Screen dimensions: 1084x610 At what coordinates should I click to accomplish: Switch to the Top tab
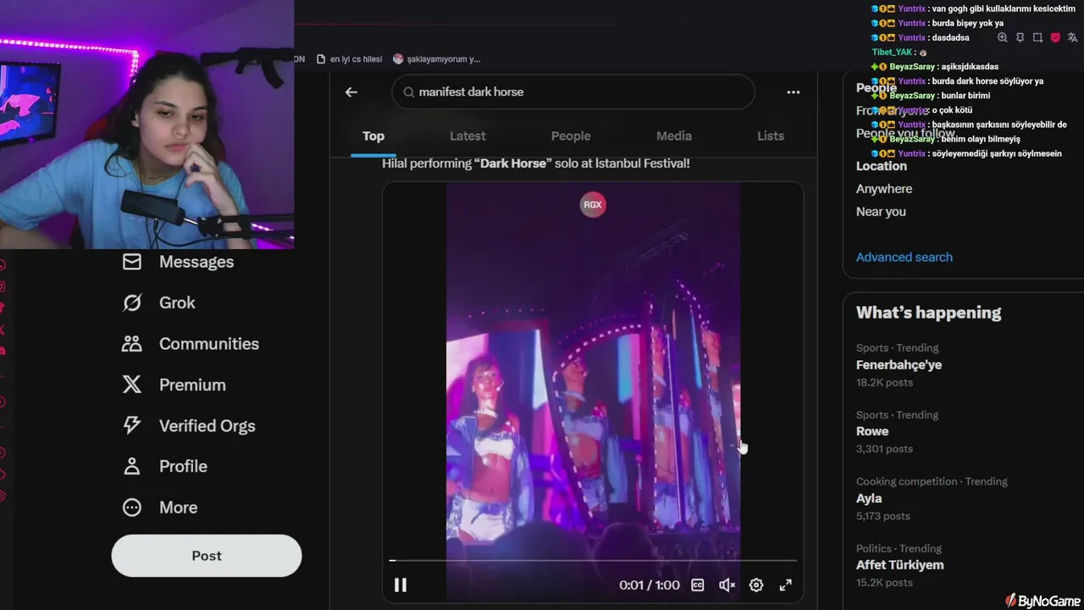(373, 136)
